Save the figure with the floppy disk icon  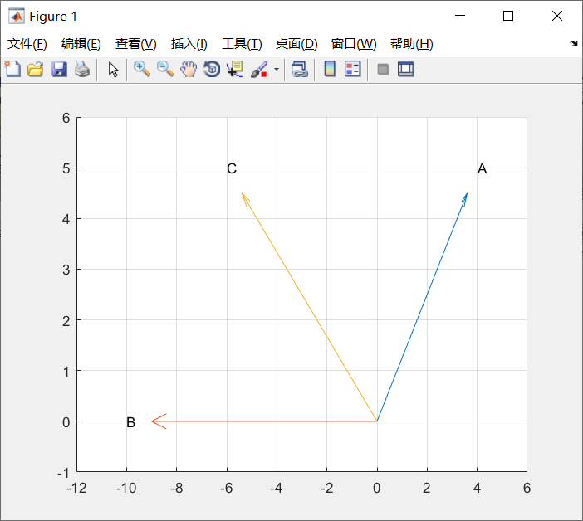point(59,70)
